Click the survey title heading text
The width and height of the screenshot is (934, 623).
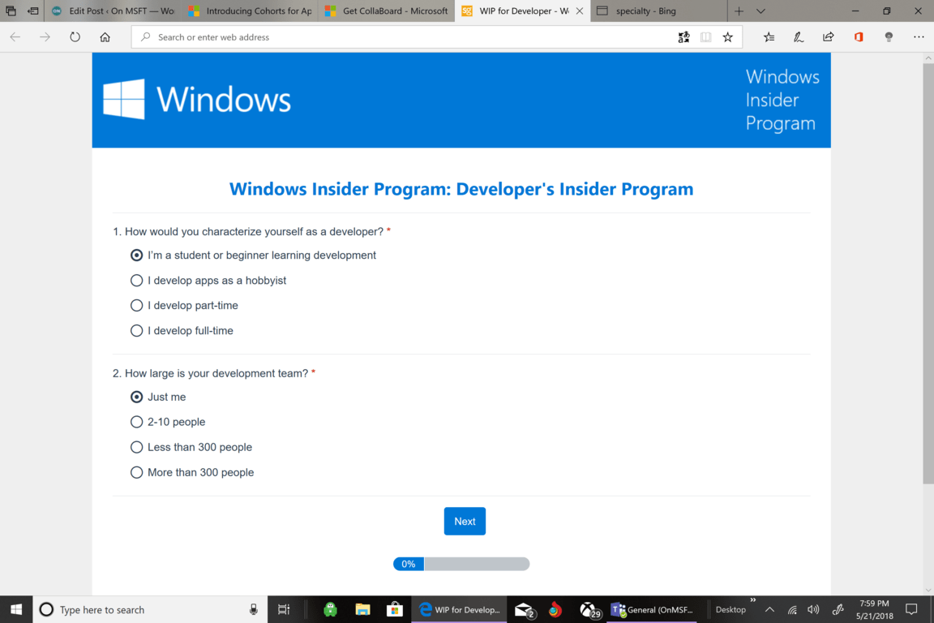point(461,188)
